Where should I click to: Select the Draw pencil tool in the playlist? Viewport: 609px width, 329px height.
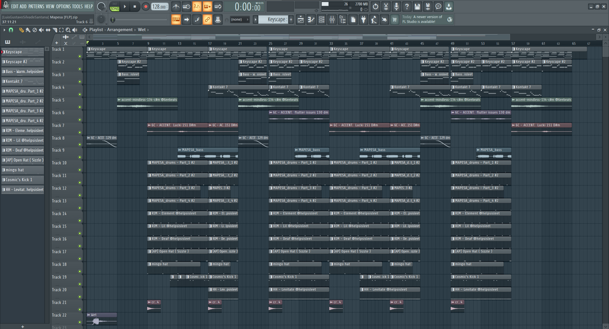coord(21,30)
